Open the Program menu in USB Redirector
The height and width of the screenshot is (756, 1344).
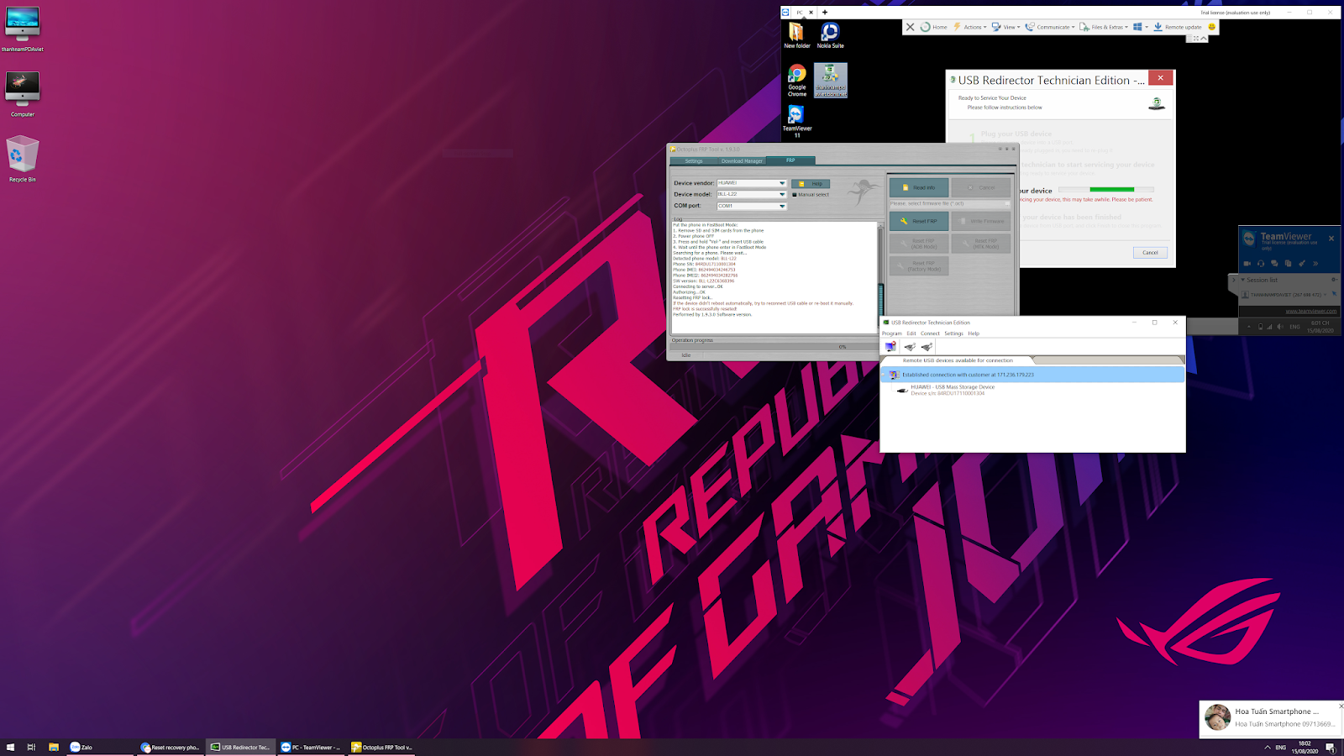pos(892,333)
